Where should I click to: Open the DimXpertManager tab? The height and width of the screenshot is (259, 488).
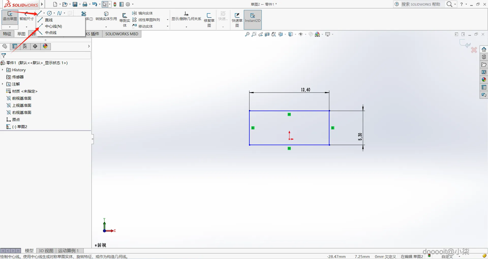point(35,46)
